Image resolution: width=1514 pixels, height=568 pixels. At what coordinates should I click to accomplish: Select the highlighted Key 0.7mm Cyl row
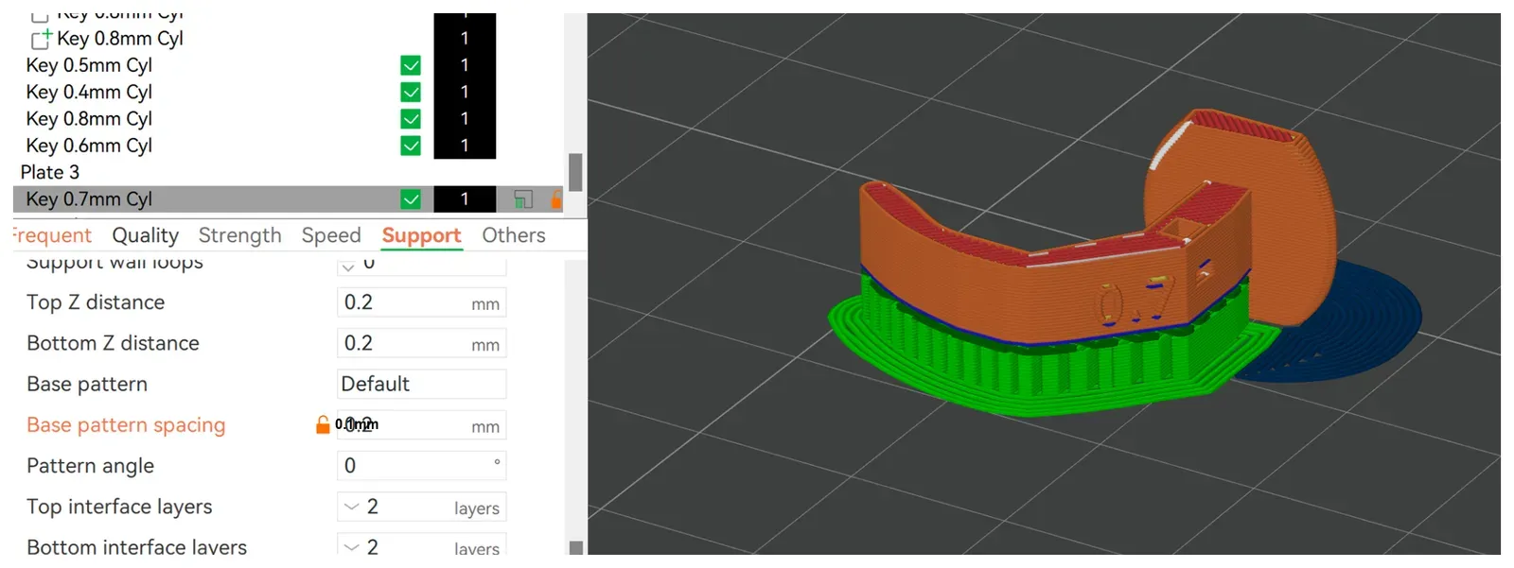[x=289, y=199]
